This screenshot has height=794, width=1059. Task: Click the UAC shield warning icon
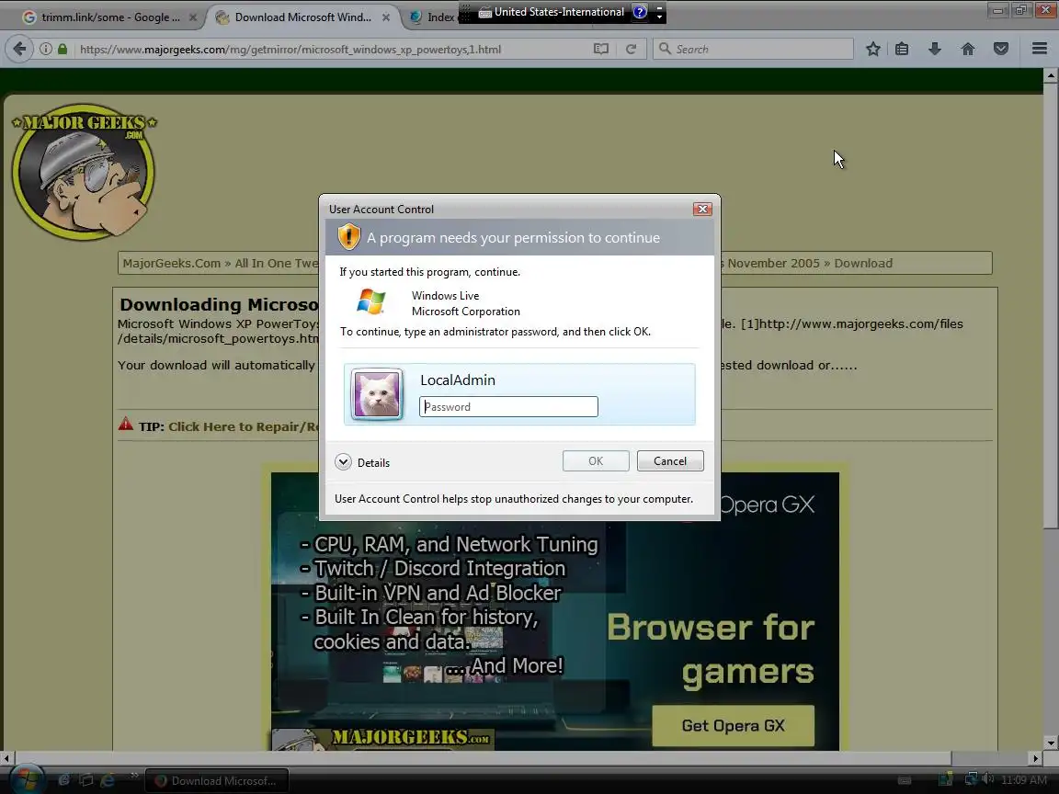pyautogui.click(x=348, y=237)
